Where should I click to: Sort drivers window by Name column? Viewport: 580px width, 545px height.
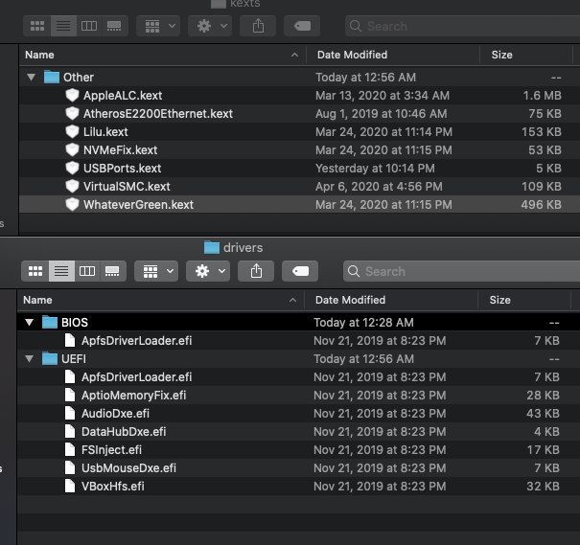pyautogui.click(x=160, y=300)
